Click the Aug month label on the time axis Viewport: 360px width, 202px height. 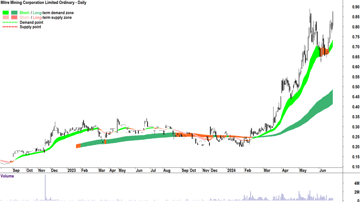coord(167,171)
